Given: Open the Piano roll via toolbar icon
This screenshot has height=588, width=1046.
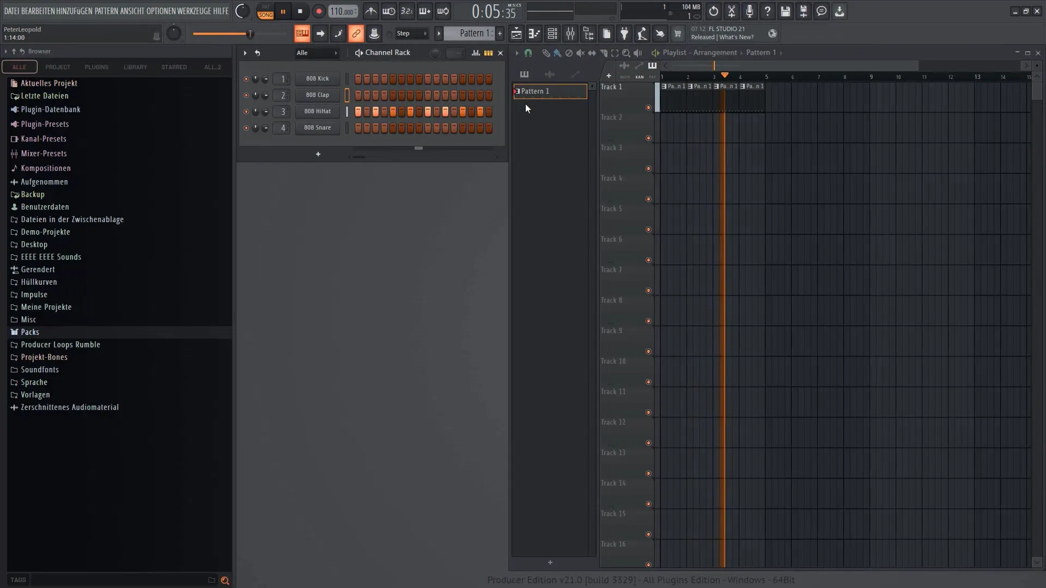Looking at the screenshot, I should [534, 34].
